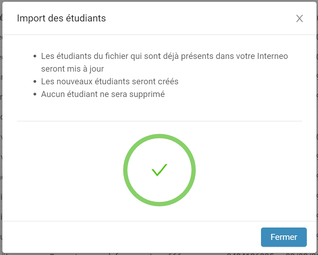This screenshot has height=255, width=318.
Task: Click 'Aucun étudiant ne sera supprimé' text
Action: click(103, 94)
